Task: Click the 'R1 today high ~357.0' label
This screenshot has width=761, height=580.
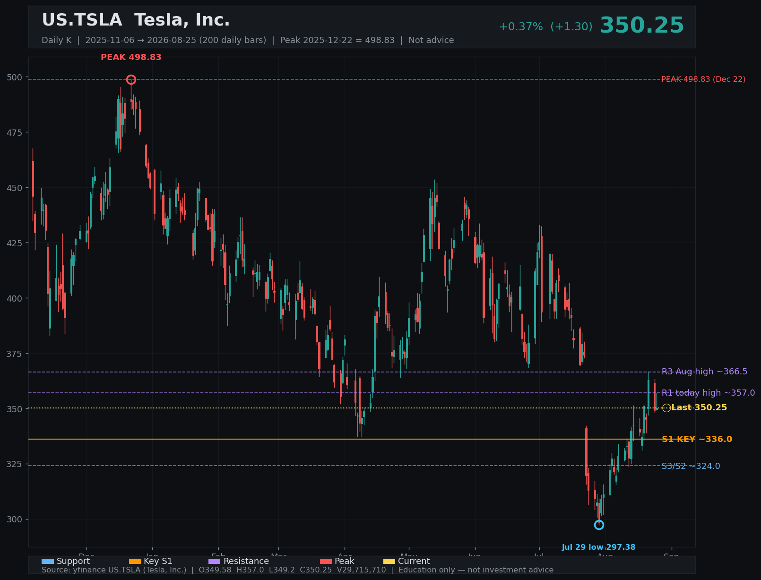Action: (x=708, y=393)
